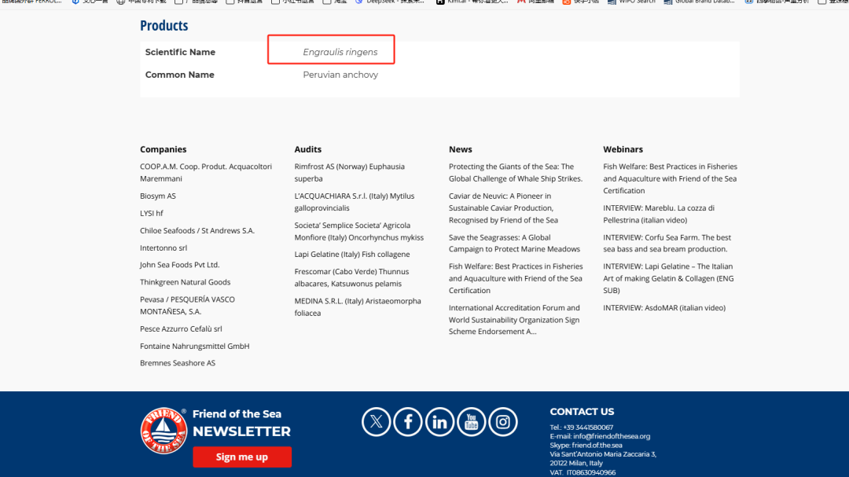
Task: Select the scientific name Engraulis ringens
Action: 340,52
